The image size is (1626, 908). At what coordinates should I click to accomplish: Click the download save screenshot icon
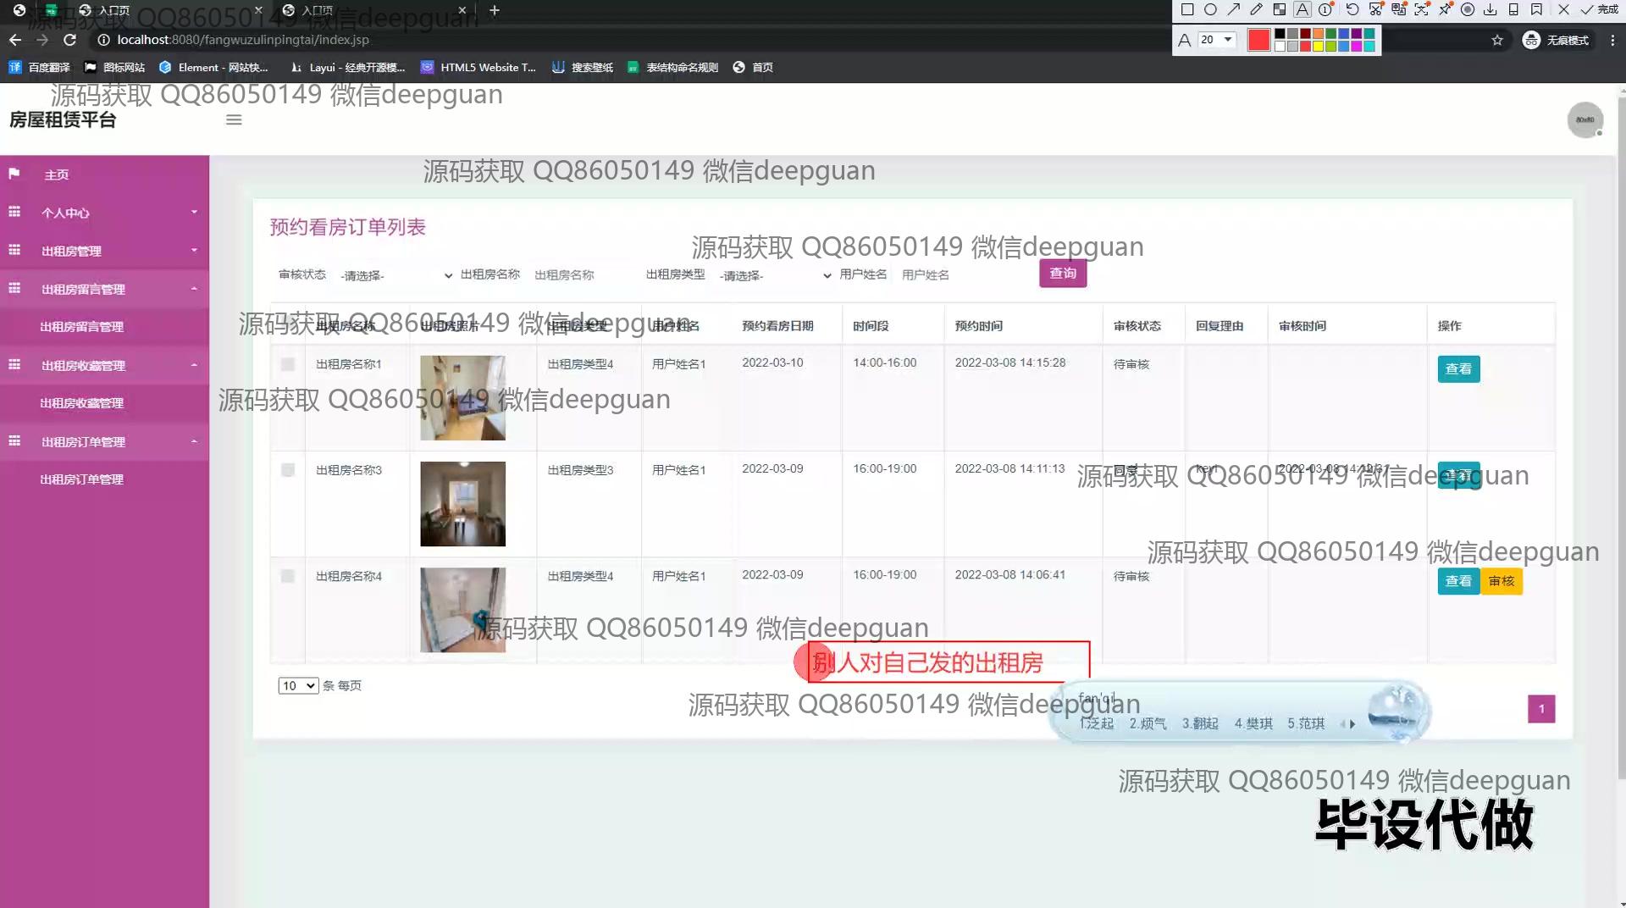1490,10
